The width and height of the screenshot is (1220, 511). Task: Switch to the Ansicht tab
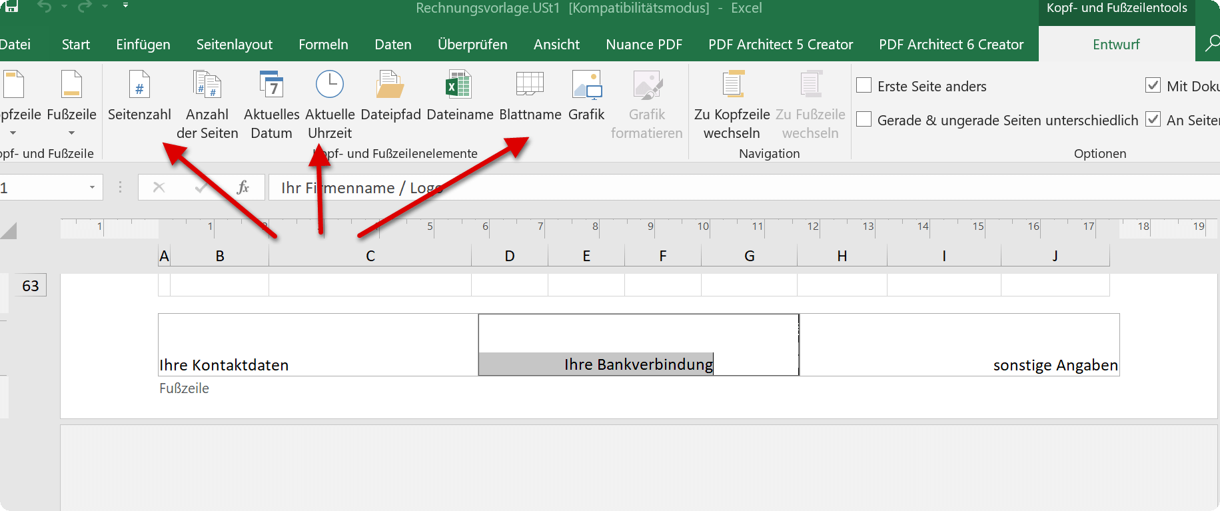(557, 44)
